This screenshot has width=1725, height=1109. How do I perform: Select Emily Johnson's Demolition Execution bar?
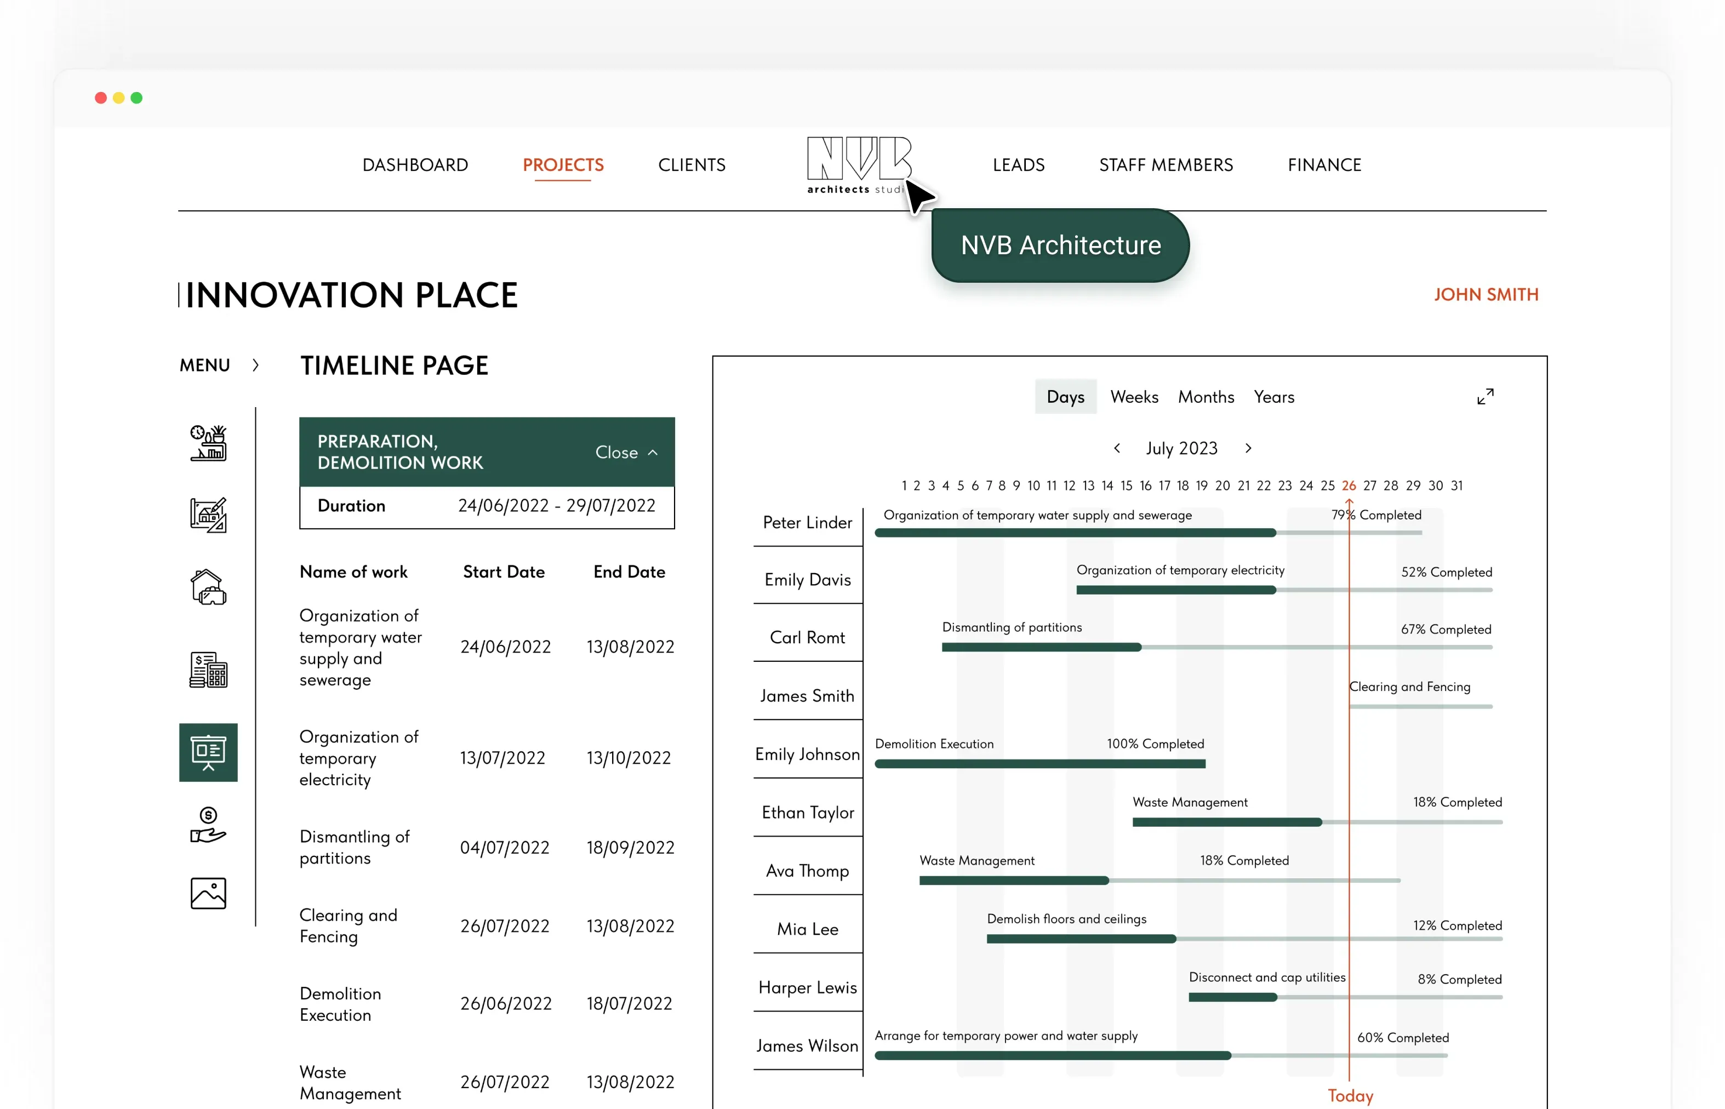[1040, 763]
